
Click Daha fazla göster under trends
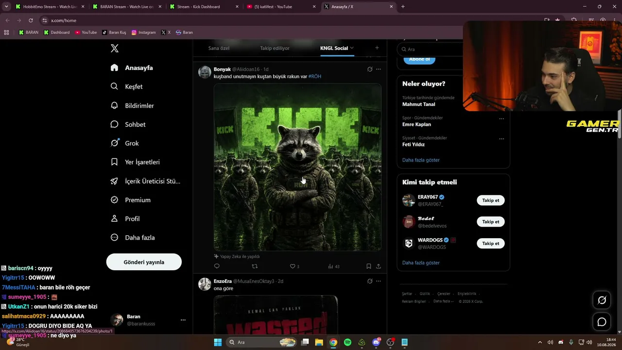tap(421, 160)
